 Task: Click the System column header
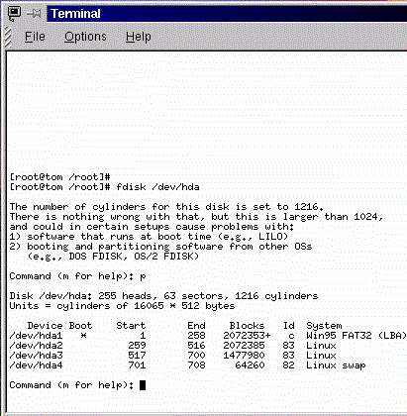pos(324,326)
